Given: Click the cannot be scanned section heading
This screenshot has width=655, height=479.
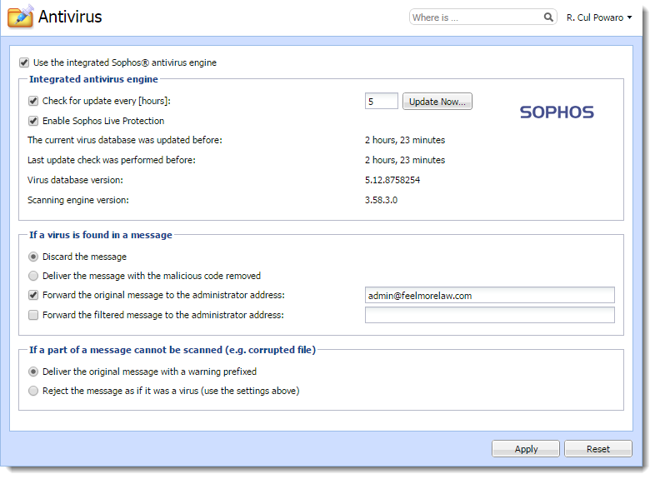Looking at the screenshot, I should tap(172, 350).
